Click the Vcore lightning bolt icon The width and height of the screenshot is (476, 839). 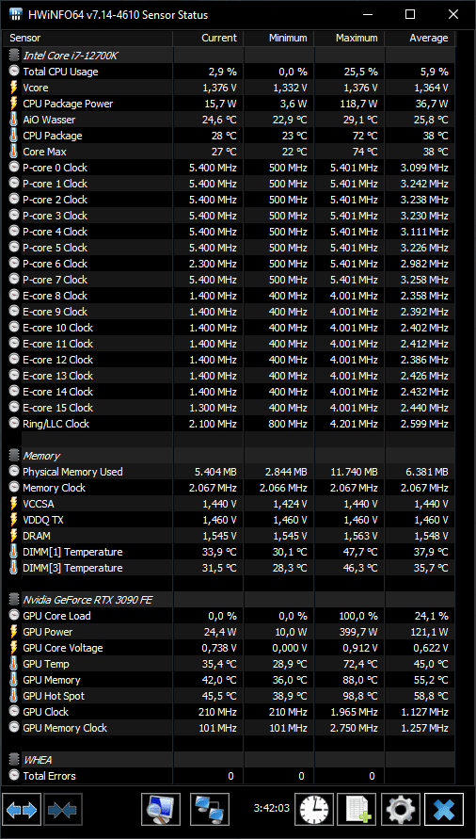pyautogui.click(x=13, y=88)
